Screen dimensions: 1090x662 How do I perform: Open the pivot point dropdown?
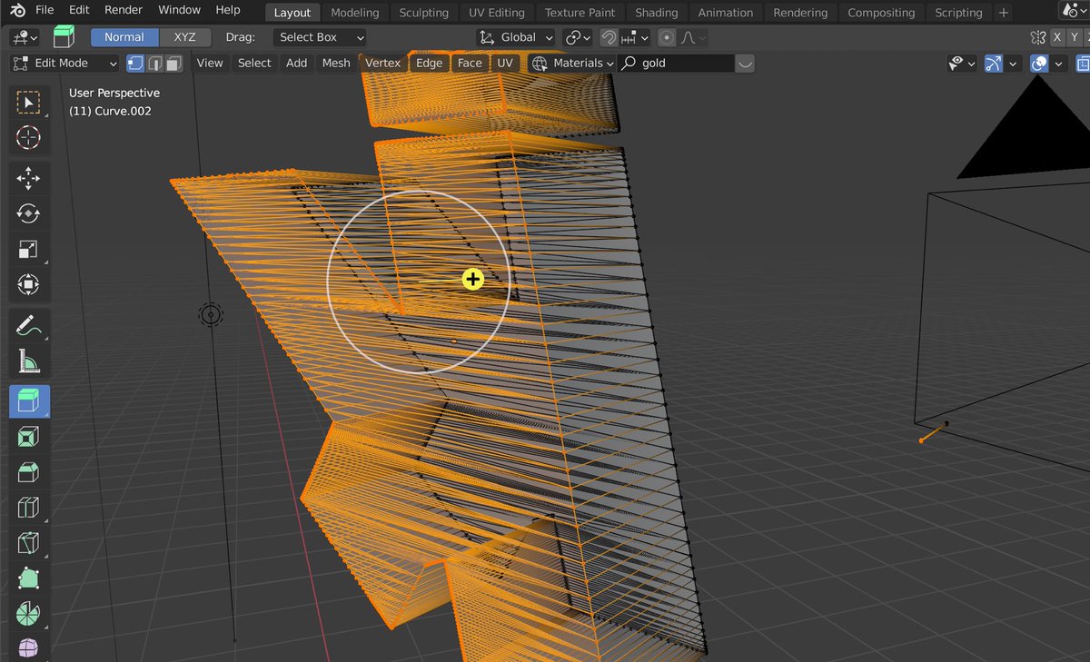click(578, 38)
